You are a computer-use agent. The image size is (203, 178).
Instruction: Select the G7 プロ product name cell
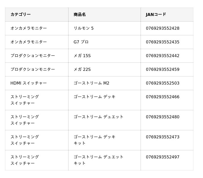[81, 42]
